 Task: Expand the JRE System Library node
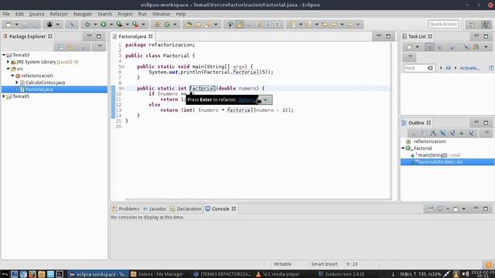(9, 62)
